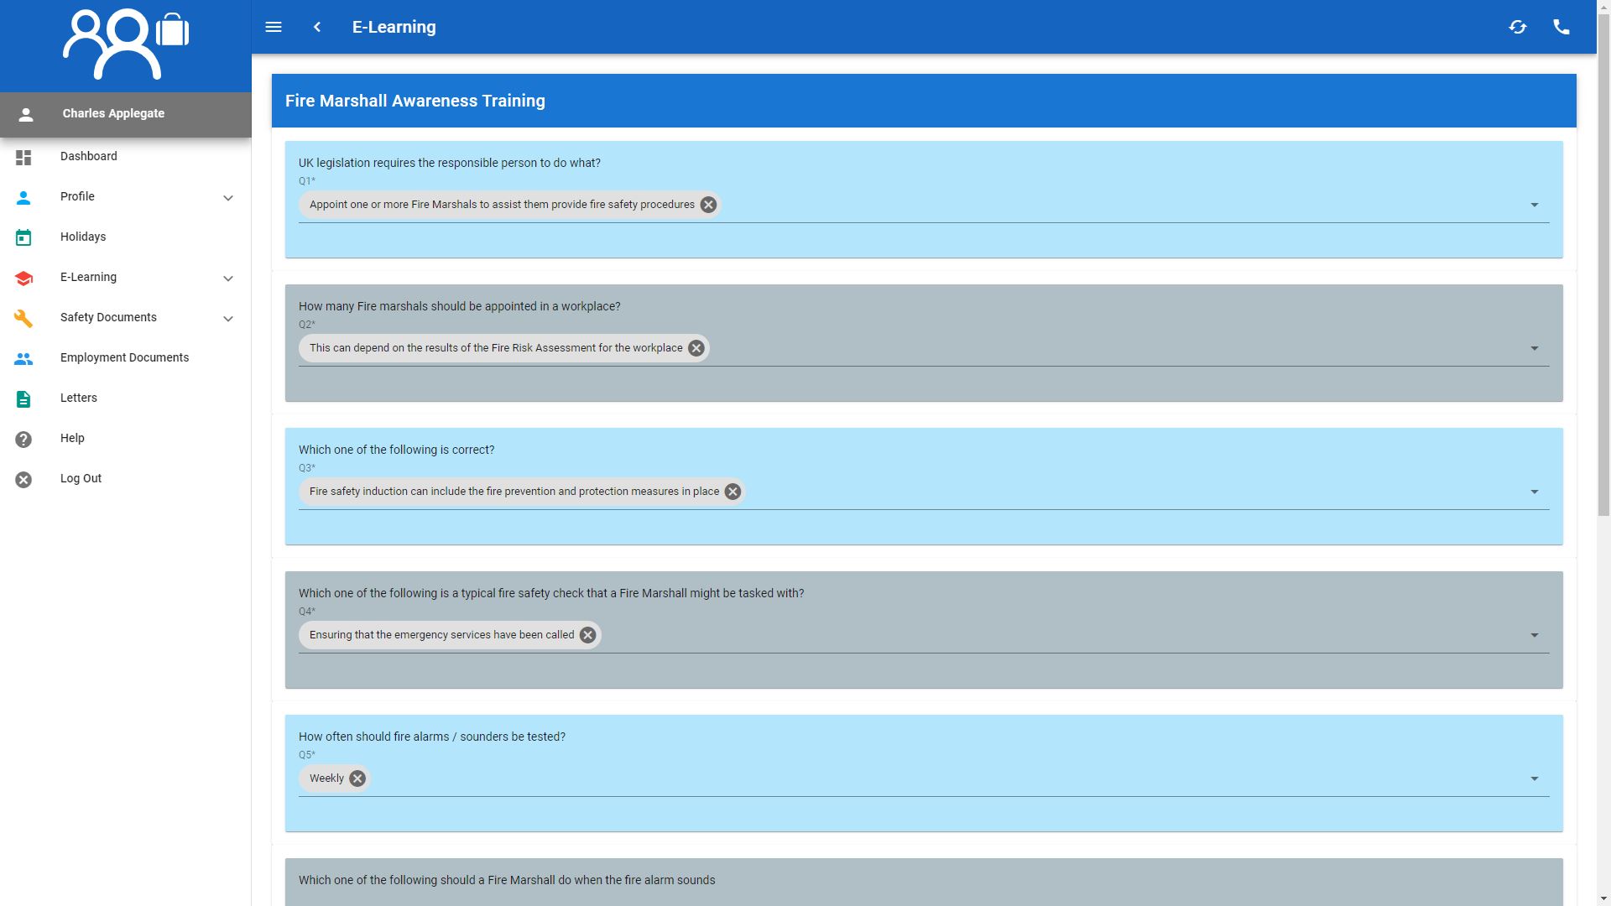Open the hamburger menu icon
The image size is (1611, 906).
(x=274, y=27)
